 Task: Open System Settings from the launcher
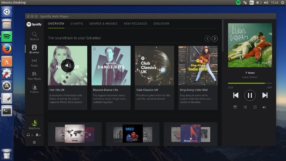(7, 74)
